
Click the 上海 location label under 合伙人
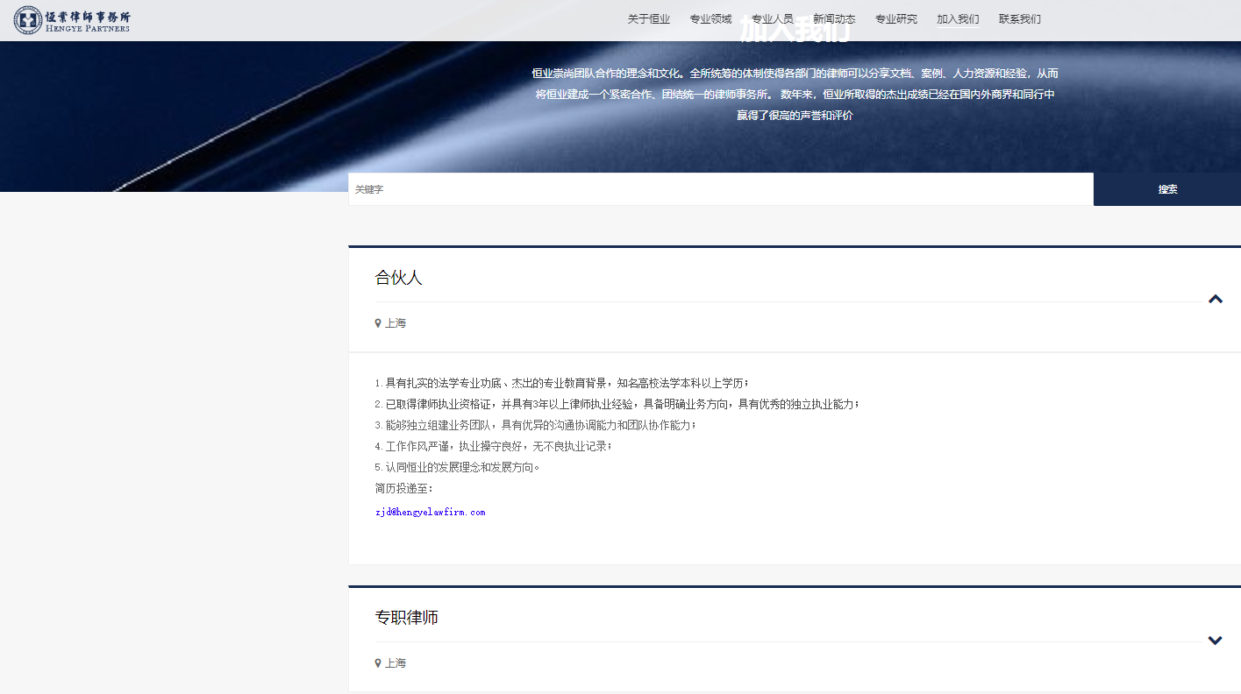pyautogui.click(x=395, y=322)
